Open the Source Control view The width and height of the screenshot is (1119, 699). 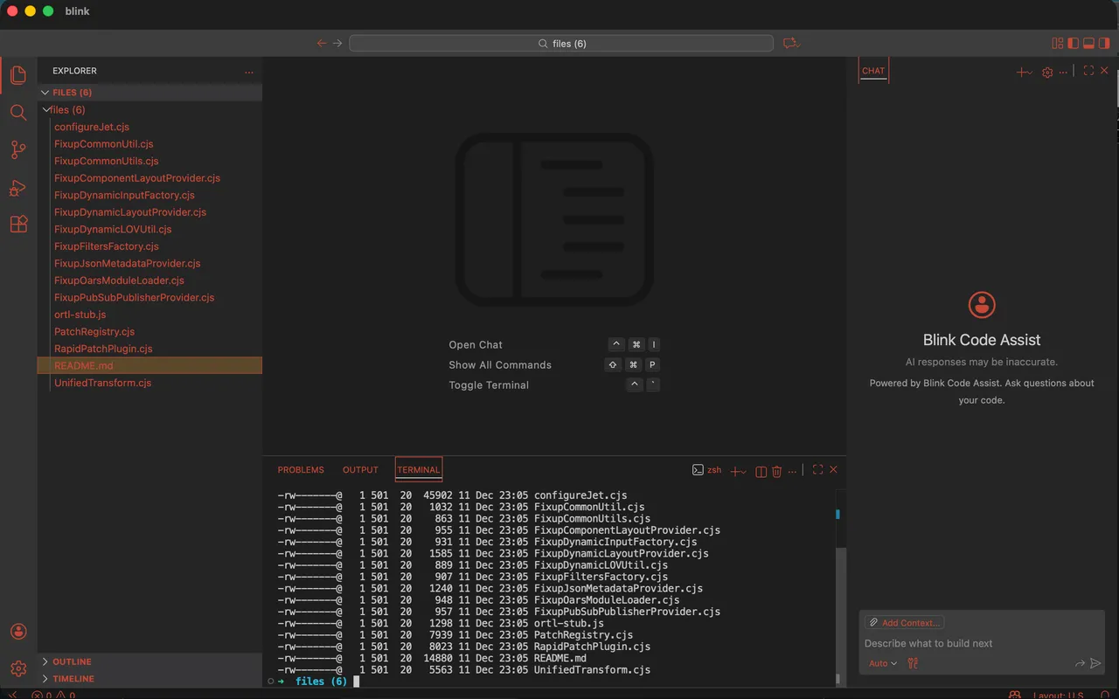pyautogui.click(x=18, y=150)
